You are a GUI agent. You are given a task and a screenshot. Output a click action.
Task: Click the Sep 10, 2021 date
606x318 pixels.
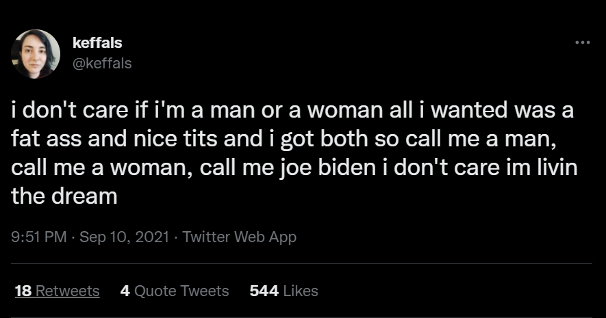(125, 237)
